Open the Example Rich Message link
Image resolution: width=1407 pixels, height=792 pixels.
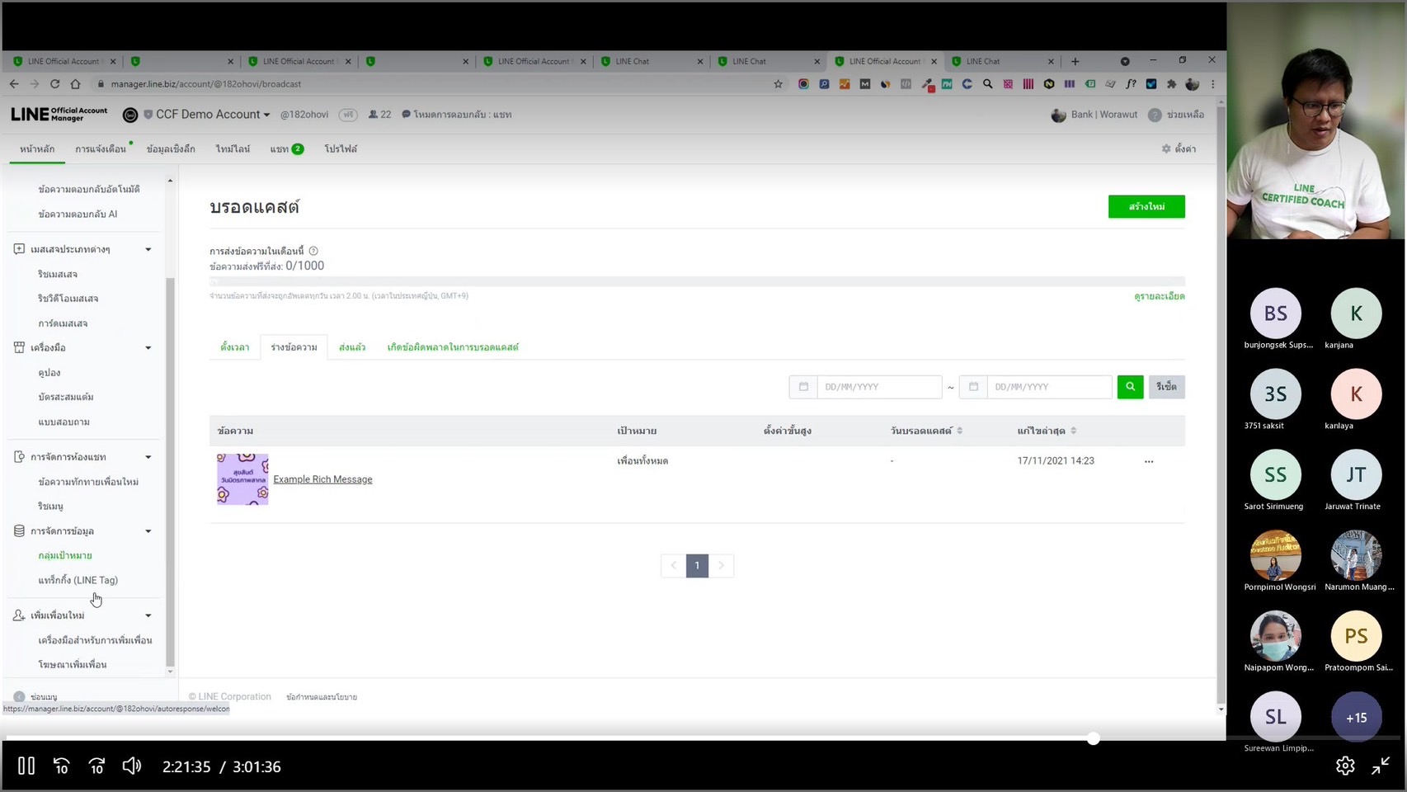[x=322, y=479]
